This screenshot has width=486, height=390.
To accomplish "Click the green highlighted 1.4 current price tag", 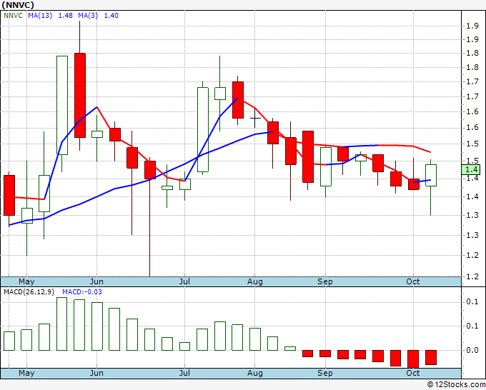I will [471, 169].
